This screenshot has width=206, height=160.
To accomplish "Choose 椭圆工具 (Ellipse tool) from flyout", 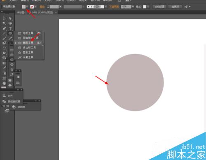I will click(28, 43).
